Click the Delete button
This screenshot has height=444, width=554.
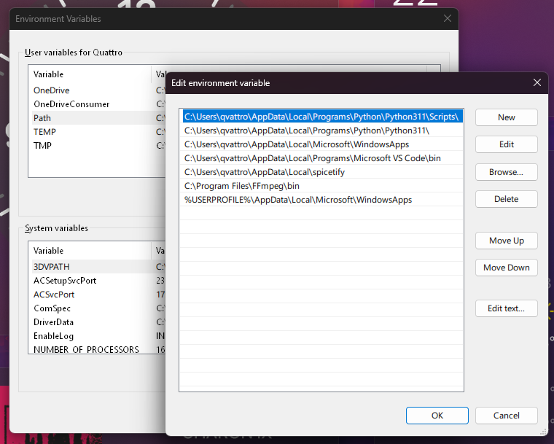(506, 199)
